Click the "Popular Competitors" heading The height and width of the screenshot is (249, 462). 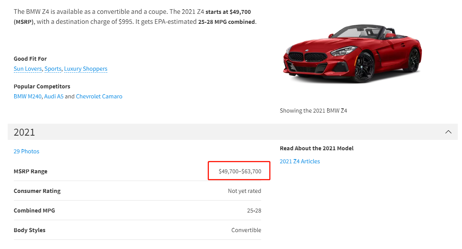42,86
